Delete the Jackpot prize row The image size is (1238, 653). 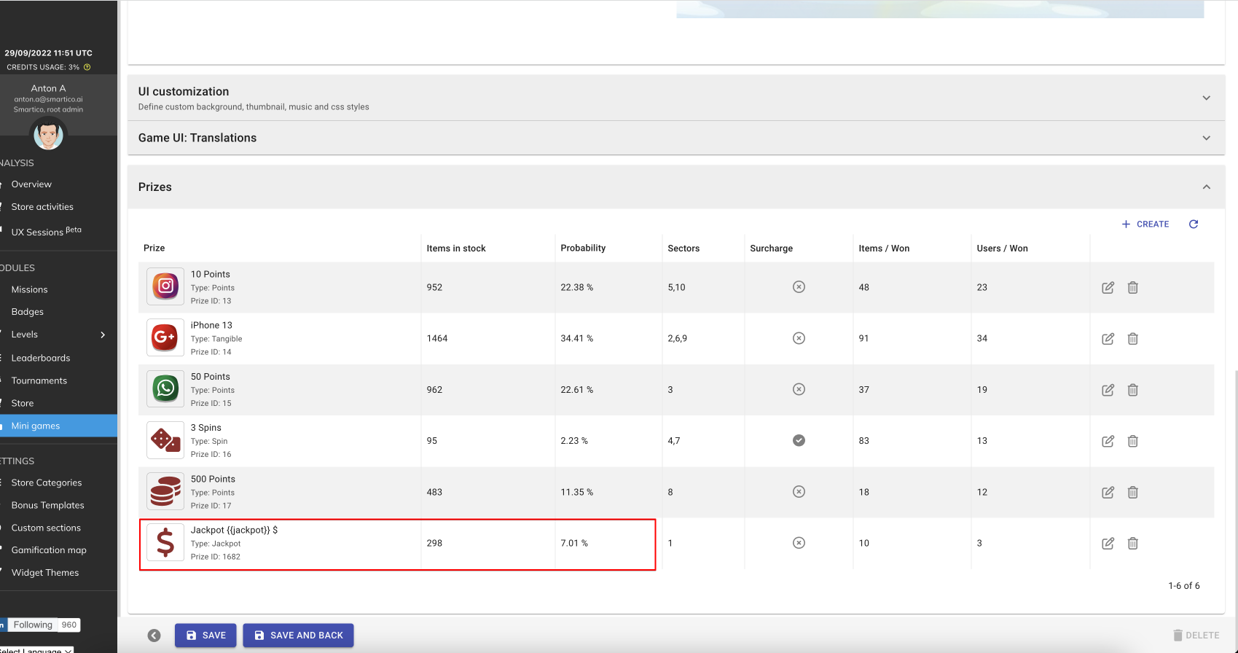pos(1132,544)
